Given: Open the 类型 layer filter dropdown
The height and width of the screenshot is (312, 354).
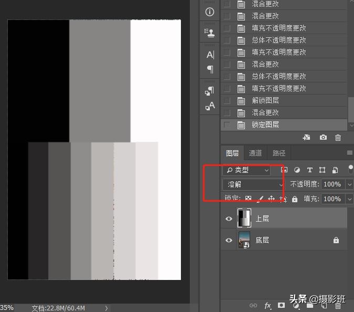Looking at the screenshot, I should tap(248, 170).
